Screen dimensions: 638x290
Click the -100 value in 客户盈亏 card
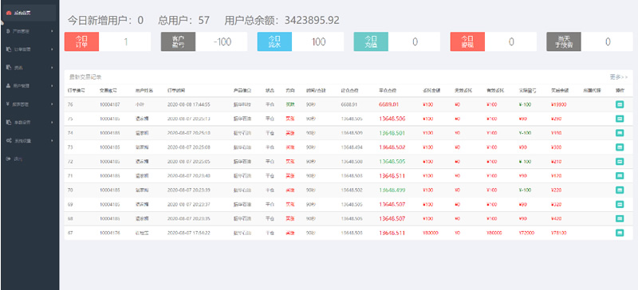(x=223, y=42)
